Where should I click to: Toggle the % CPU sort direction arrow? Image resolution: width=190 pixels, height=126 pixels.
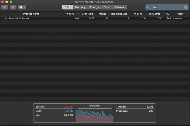[78, 14]
